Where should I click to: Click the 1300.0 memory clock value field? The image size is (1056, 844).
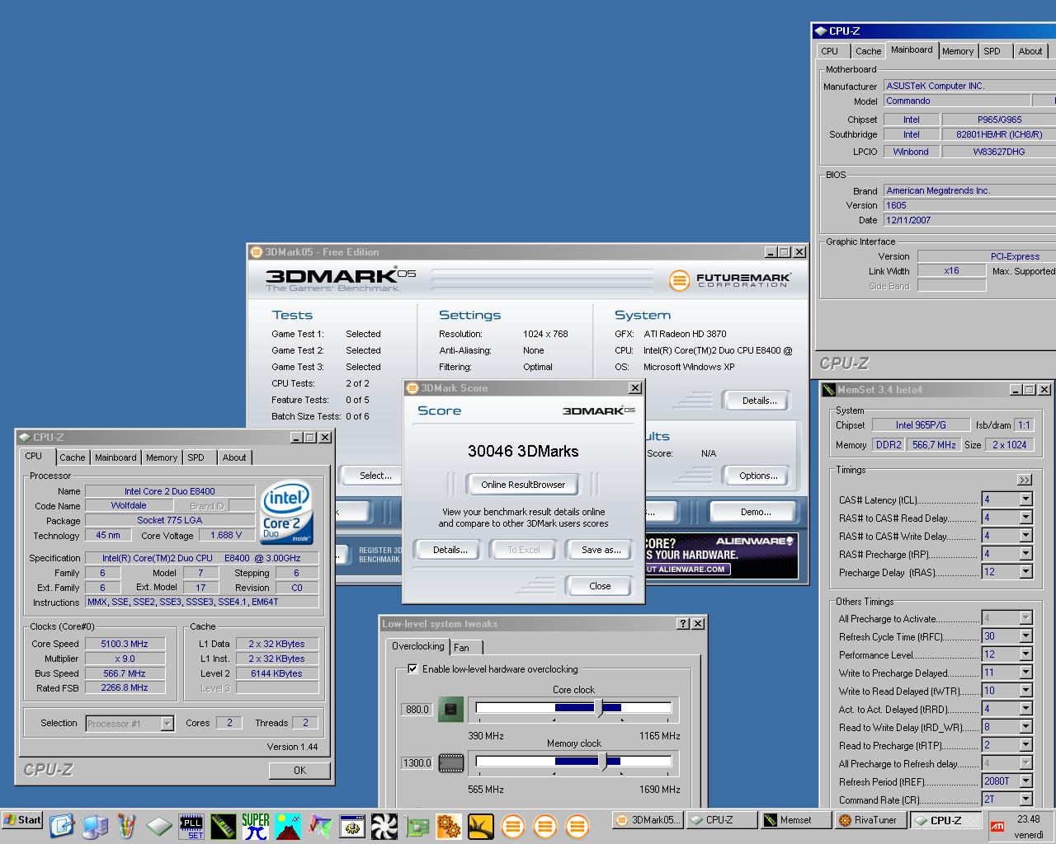click(417, 762)
